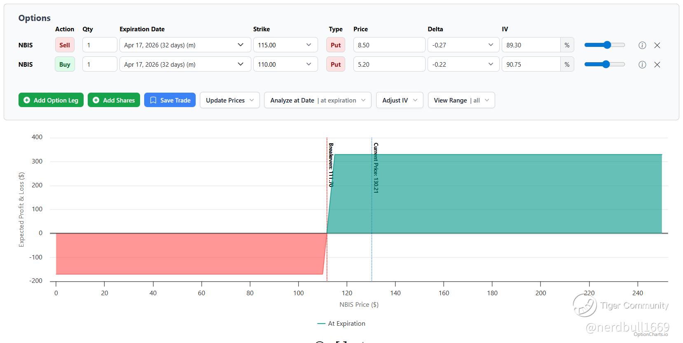Click the Add Shares button
Screen dimensions: 683x343
click(114, 100)
